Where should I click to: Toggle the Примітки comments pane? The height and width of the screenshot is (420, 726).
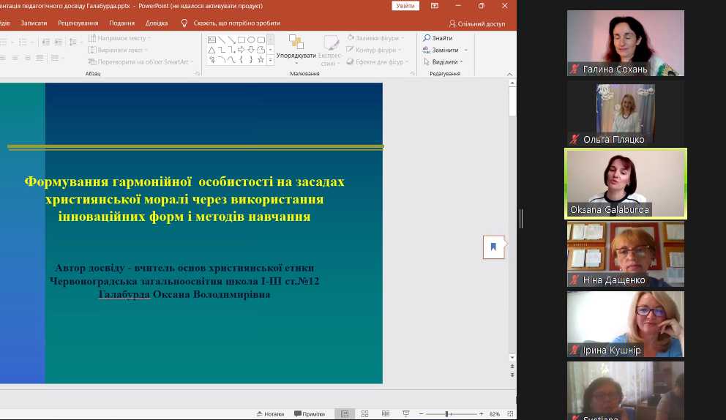[x=309, y=414]
